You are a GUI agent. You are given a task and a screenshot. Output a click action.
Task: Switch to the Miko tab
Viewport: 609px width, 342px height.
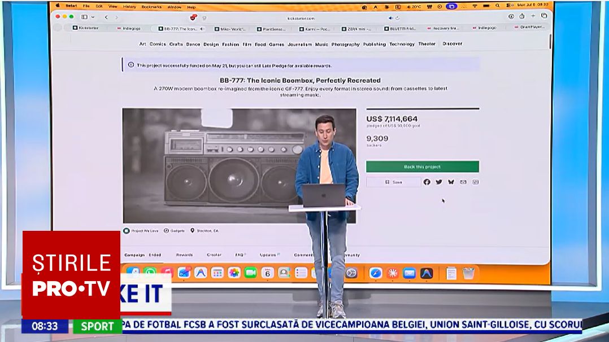pyautogui.click(x=230, y=29)
